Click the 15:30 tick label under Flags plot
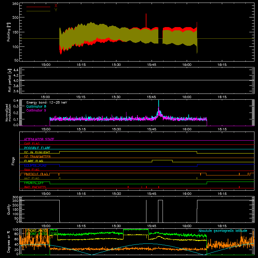 click(x=116, y=194)
